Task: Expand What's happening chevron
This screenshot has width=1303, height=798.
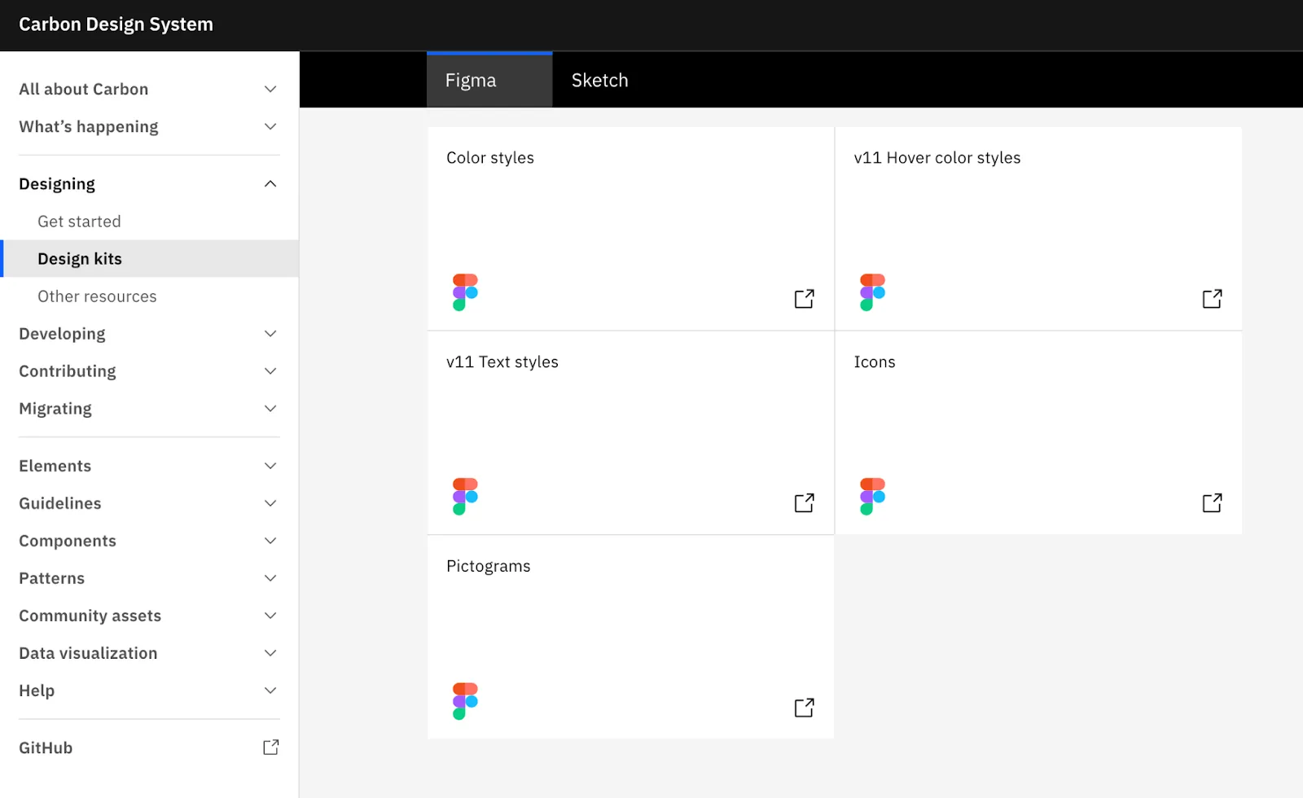Action: (270, 126)
